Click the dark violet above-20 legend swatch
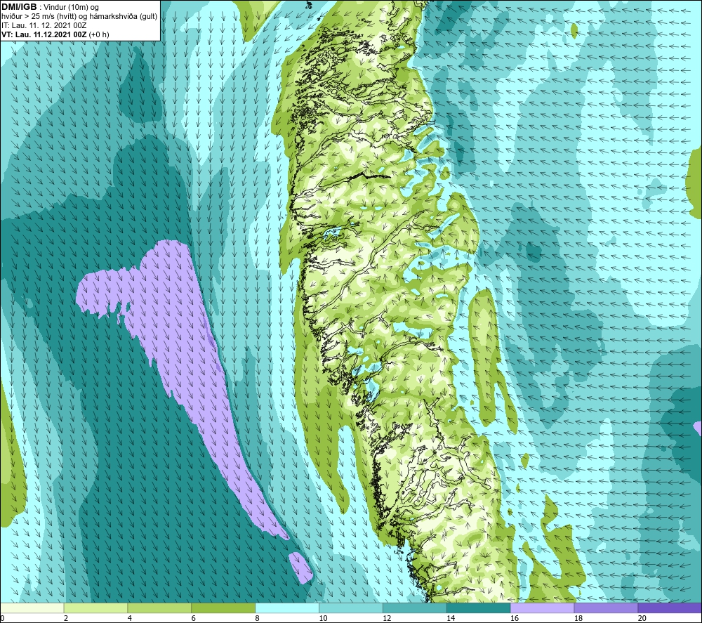This screenshot has height=623, width=702. [x=669, y=608]
